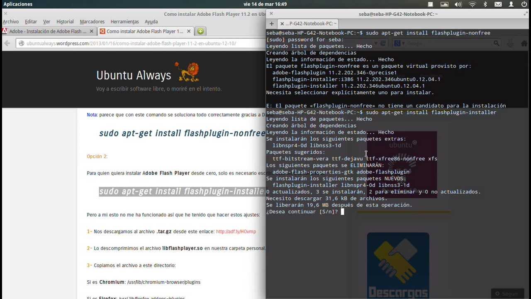Click the 'Opción 2:' heading

(97, 157)
